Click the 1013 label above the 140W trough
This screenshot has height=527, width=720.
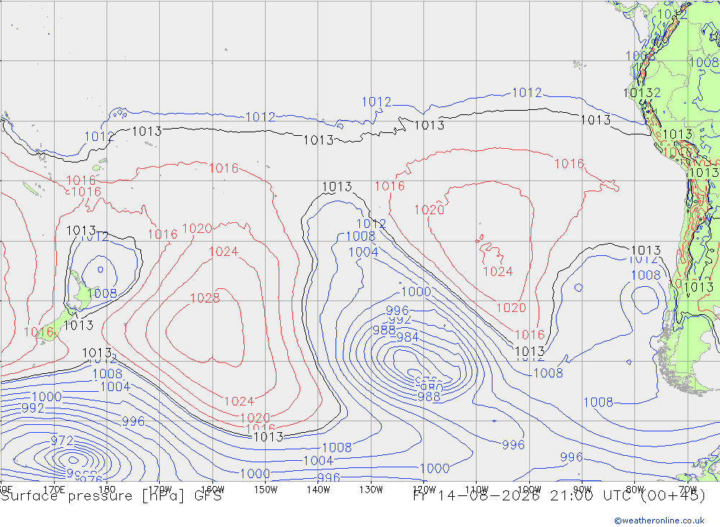(336, 187)
